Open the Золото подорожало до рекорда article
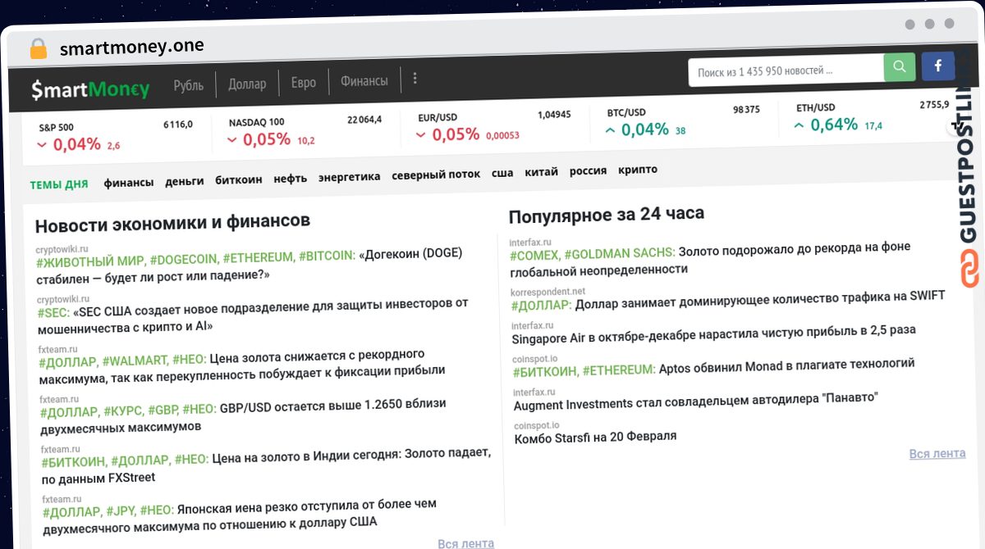This screenshot has height=549, width=985. click(711, 257)
